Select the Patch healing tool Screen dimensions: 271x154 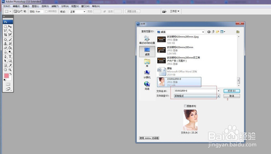point(5,40)
